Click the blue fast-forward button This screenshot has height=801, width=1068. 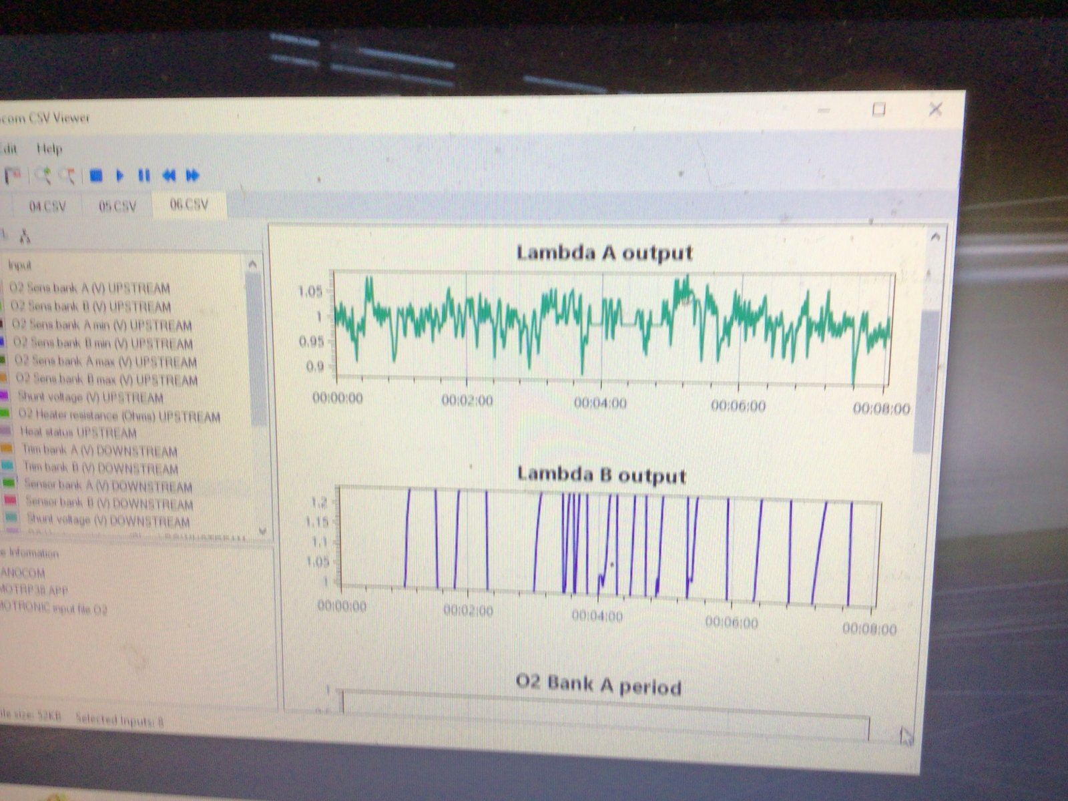pos(193,176)
